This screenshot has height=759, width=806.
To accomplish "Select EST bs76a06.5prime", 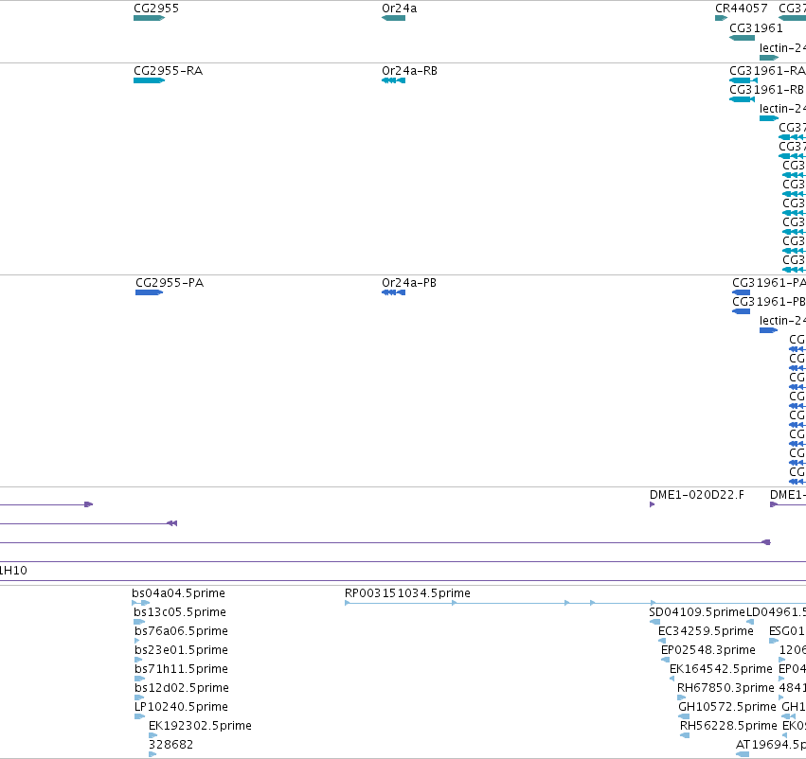I will click(x=182, y=630).
